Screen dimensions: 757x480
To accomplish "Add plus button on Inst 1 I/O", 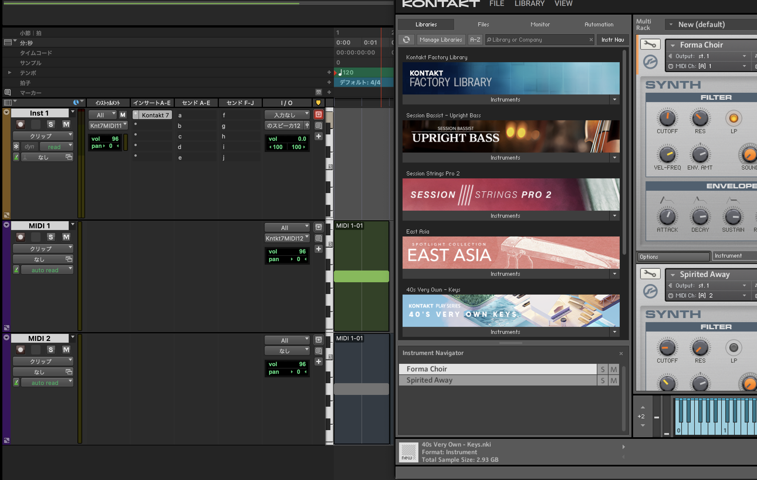I will click(318, 136).
